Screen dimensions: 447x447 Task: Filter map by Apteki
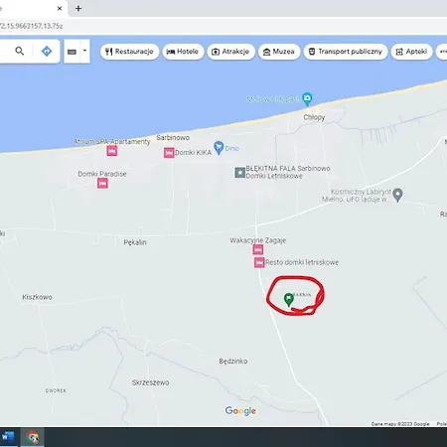tap(411, 52)
